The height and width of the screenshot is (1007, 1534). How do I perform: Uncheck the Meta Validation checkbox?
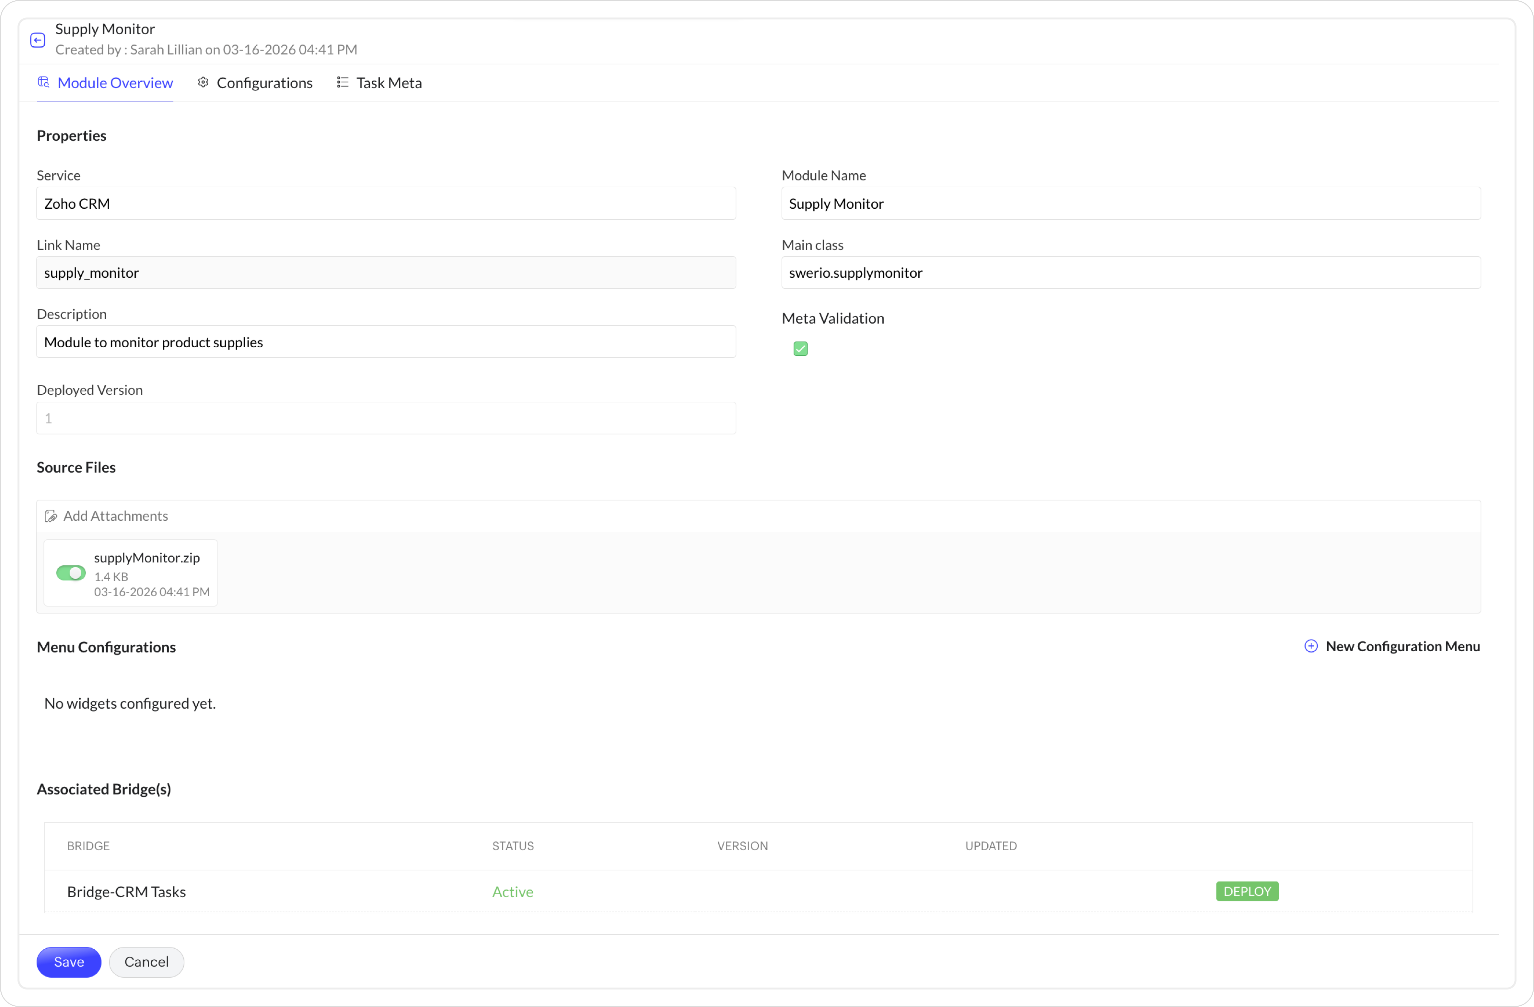(x=800, y=349)
